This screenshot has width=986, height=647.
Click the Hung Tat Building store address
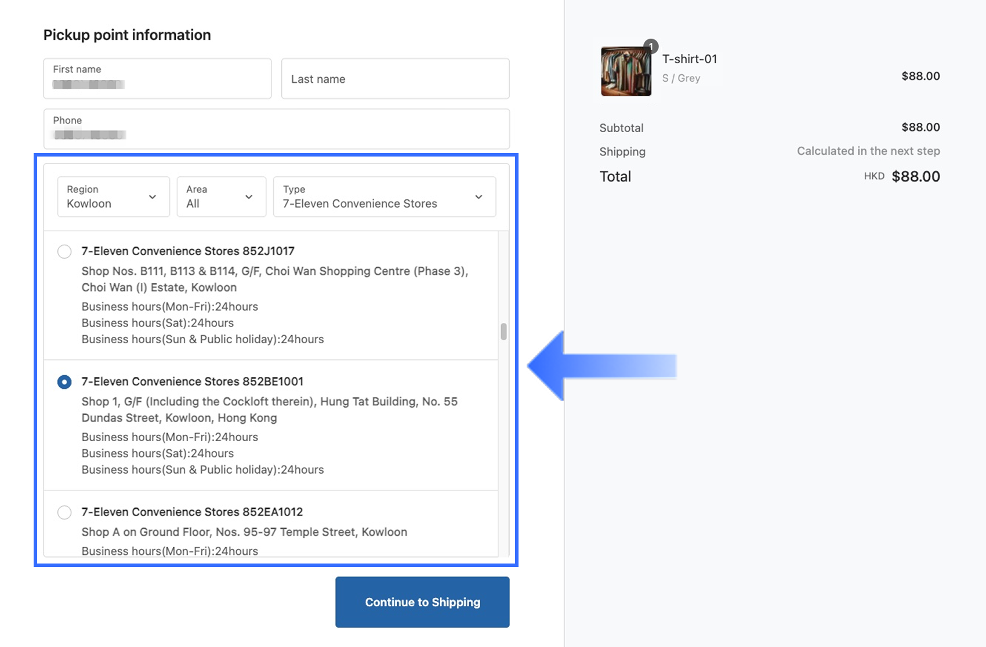pyautogui.click(x=269, y=409)
